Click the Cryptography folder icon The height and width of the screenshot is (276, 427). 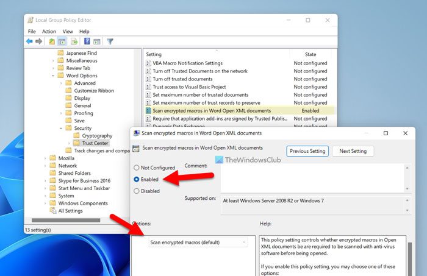click(76, 135)
